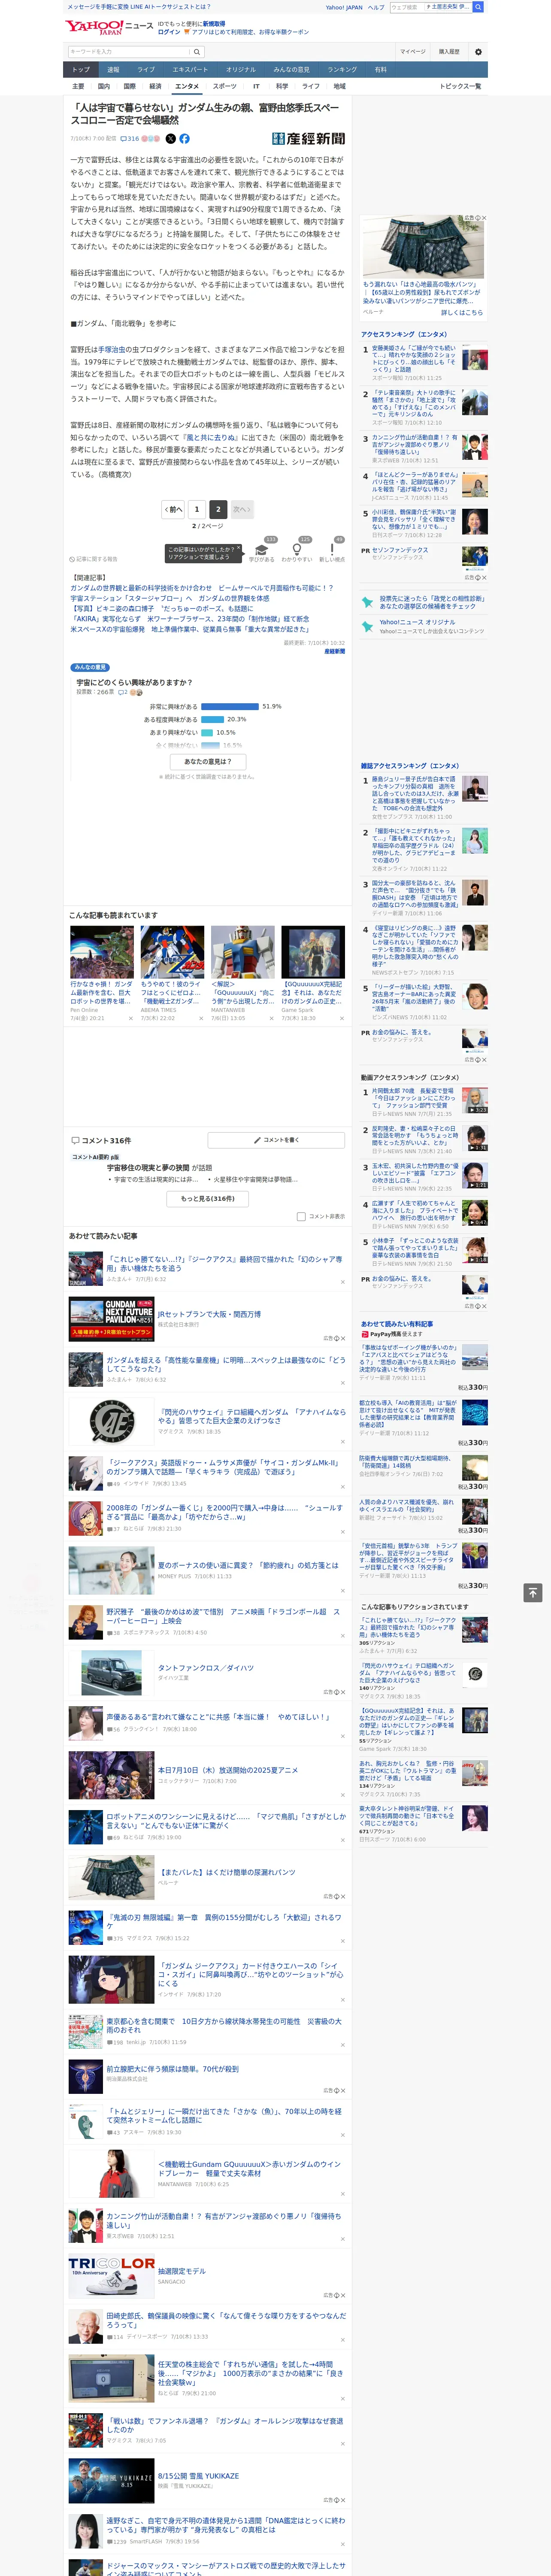Image resolution: width=551 pixels, height=2576 pixels.
Task: Click the あまり興味がない 10.5% poll bar
Action: [207, 733]
